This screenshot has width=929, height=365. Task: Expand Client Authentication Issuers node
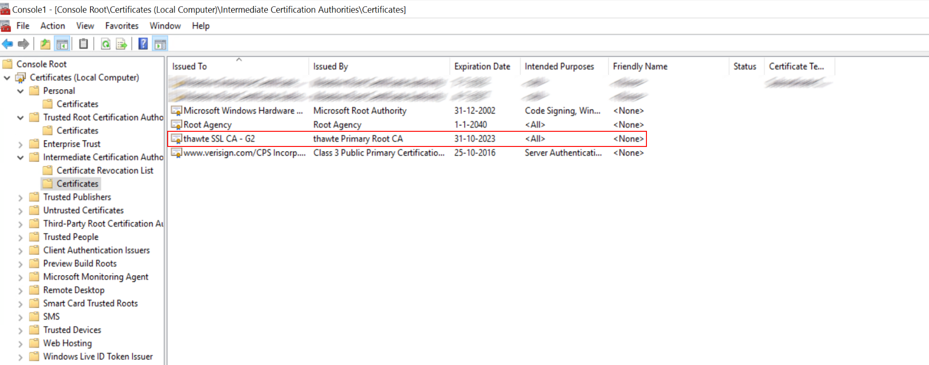[x=20, y=251]
